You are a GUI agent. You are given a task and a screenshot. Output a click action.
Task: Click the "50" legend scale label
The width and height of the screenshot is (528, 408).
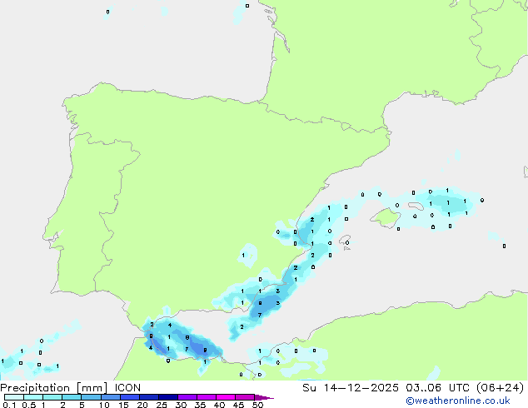pyautogui.click(x=257, y=405)
